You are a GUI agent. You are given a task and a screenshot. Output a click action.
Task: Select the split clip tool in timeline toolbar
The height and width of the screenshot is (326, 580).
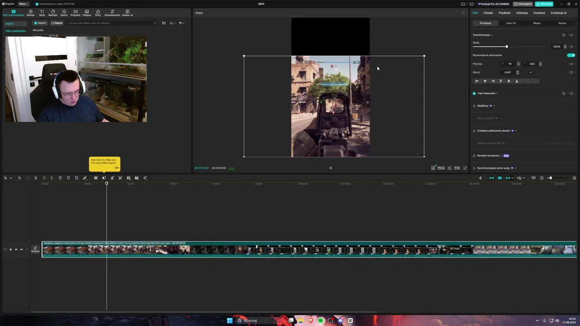coord(36,178)
